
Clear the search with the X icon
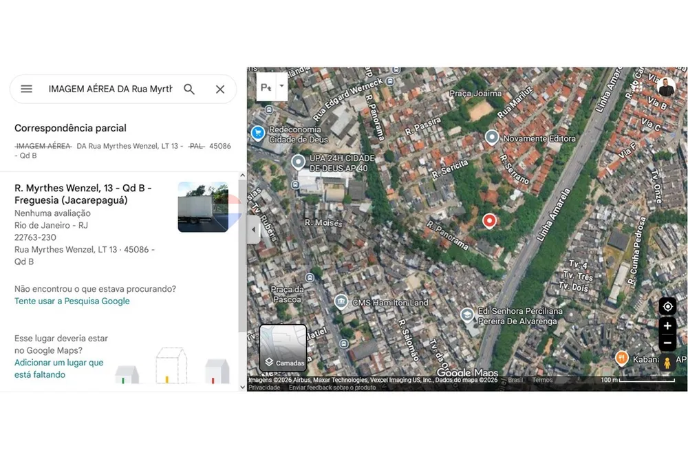220,89
